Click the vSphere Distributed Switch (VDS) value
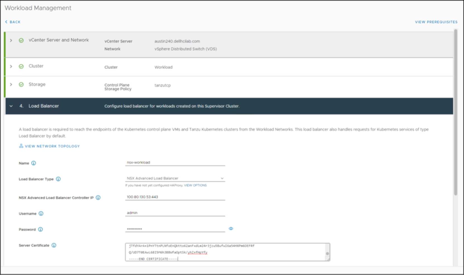 coord(186,49)
